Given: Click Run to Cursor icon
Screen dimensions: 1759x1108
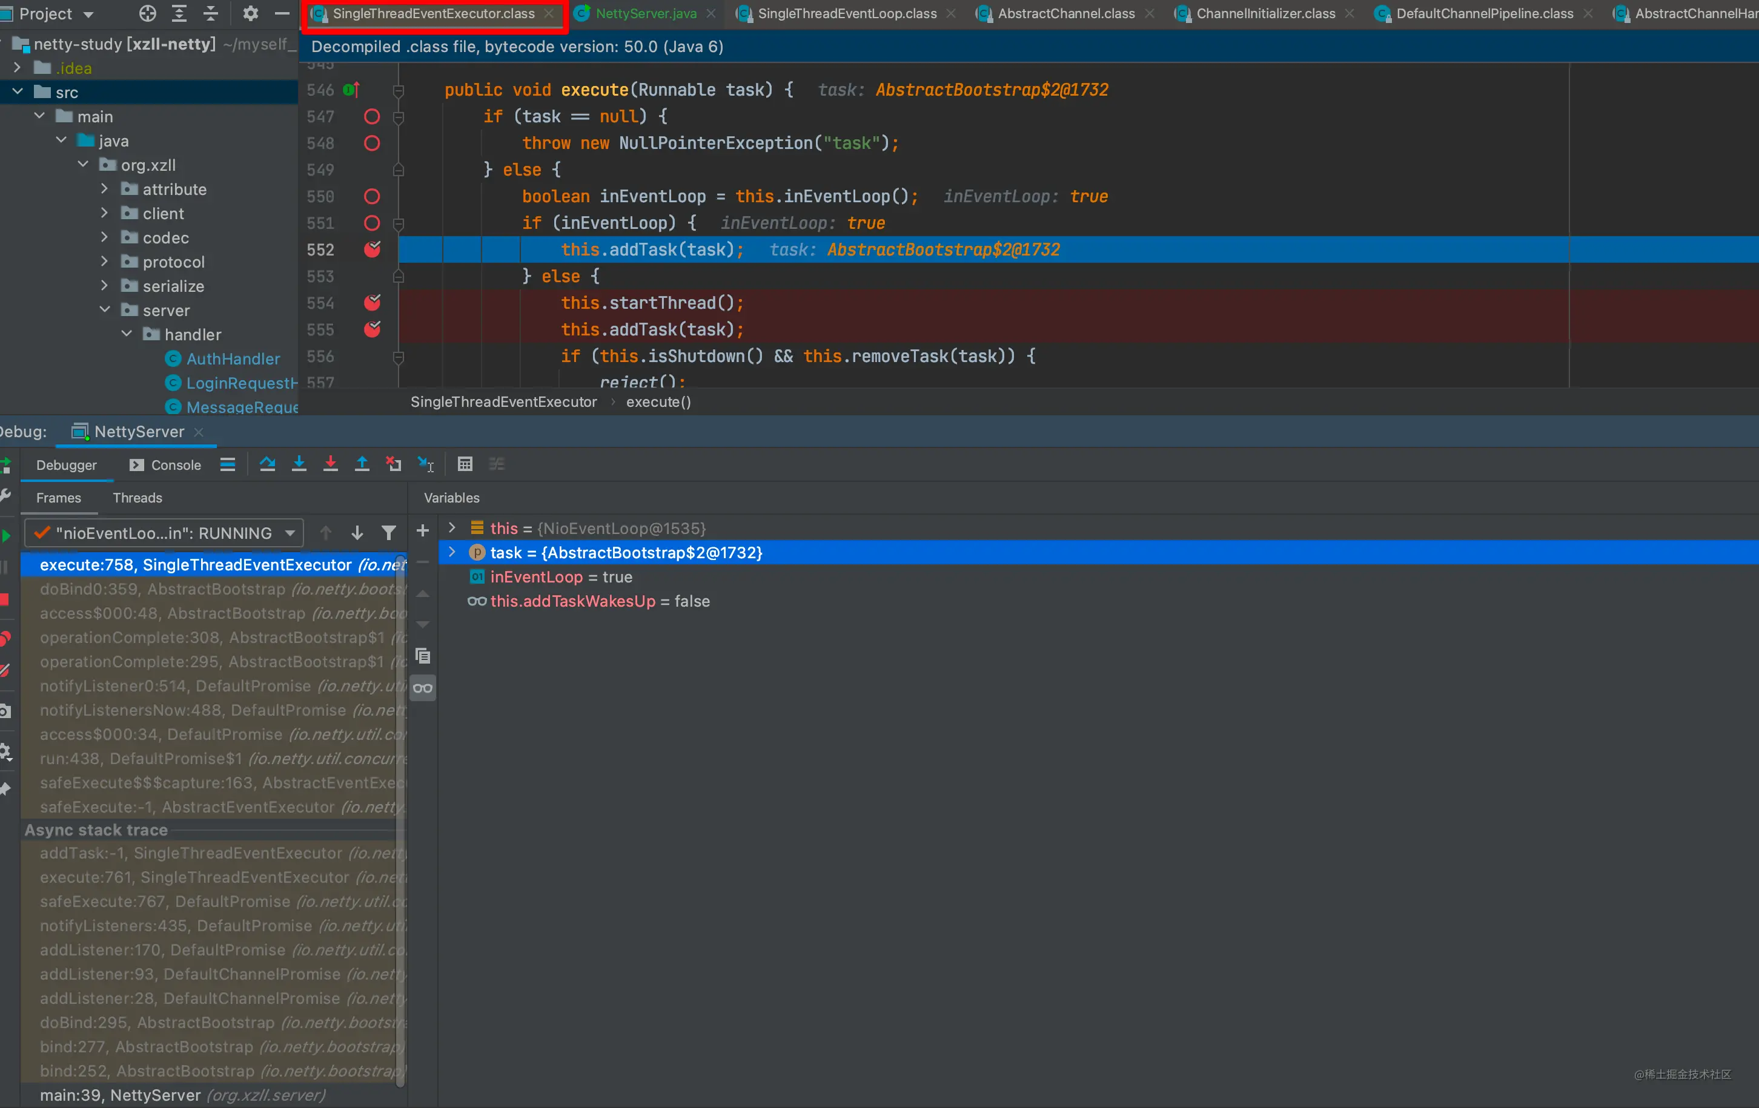Looking at the screenshot, I should [425, 464].
